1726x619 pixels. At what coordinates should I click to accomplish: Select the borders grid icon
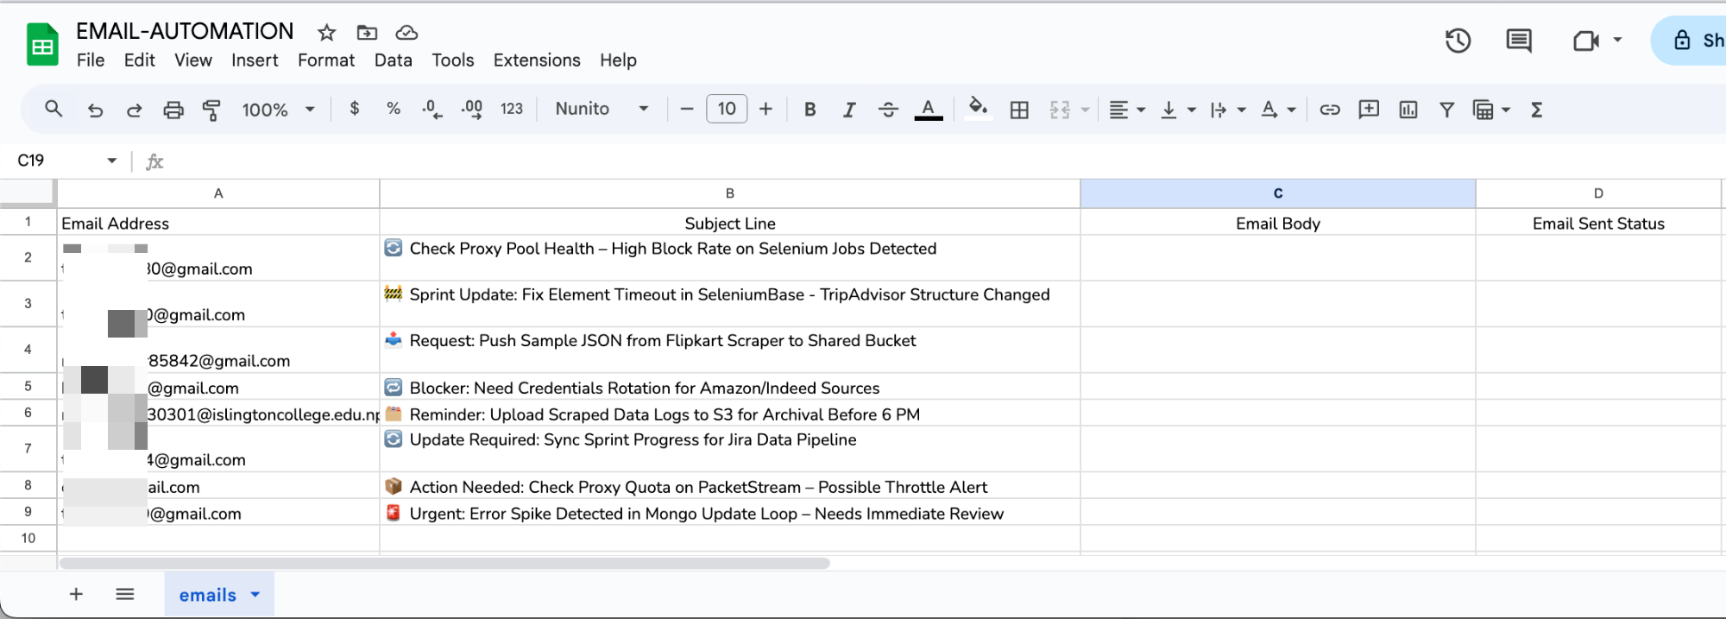[1019, 110]
